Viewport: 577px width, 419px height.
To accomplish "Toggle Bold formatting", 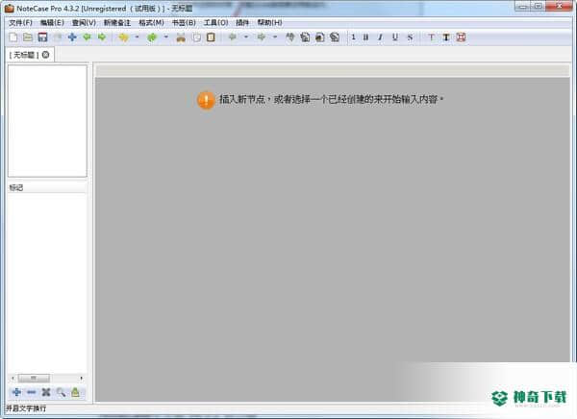I will pos(365,37).
